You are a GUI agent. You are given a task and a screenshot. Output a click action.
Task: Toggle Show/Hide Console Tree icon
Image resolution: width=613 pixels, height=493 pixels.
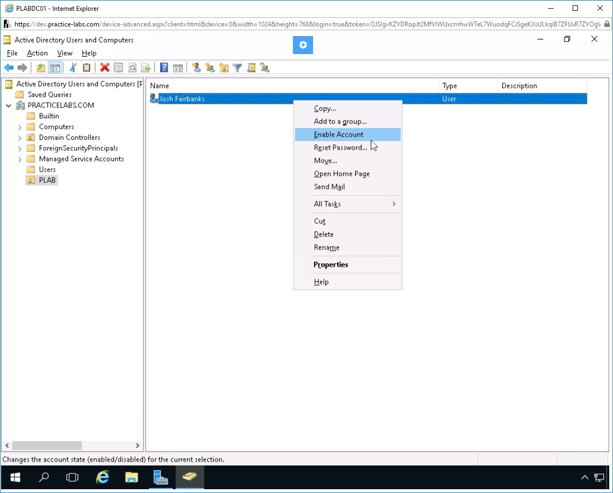[x=55, y=67]
